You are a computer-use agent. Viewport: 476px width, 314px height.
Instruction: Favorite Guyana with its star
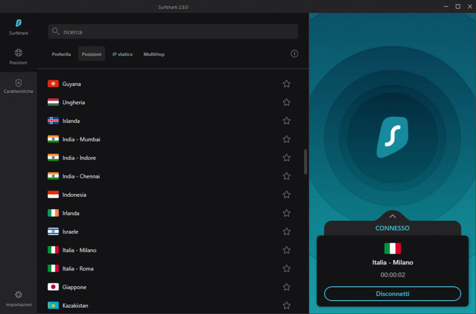tap(286, 84)
